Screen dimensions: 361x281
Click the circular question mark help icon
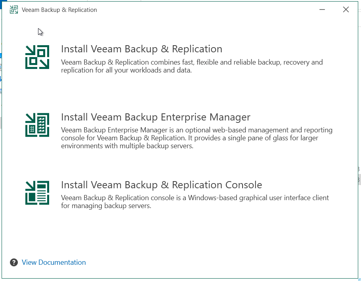coord(13,262)
